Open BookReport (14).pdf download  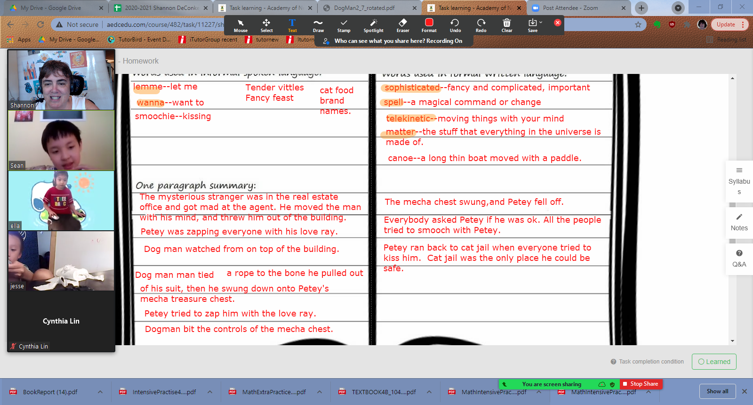(50, 392)
